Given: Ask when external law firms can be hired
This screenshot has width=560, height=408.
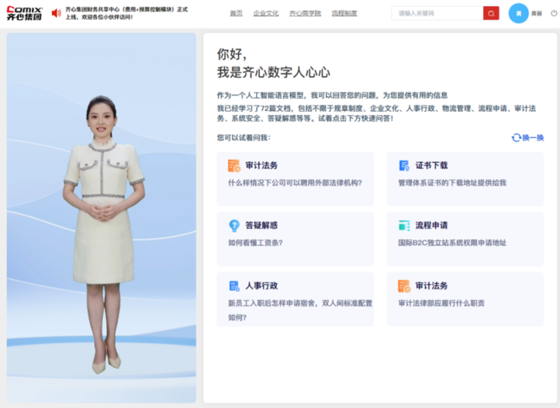Looking at the screenshot, I should pos(295,179).
